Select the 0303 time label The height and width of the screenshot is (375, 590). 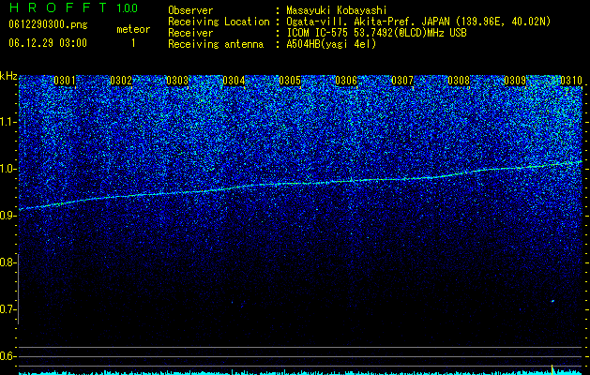177,81
